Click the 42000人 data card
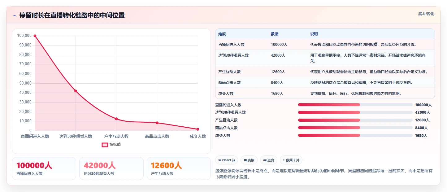The height and width of the screenshot is (192, 447). 111,168
